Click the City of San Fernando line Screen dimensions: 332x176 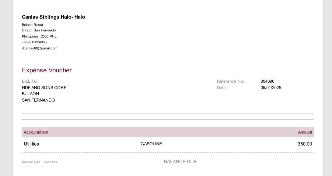[x=39, y=31]
